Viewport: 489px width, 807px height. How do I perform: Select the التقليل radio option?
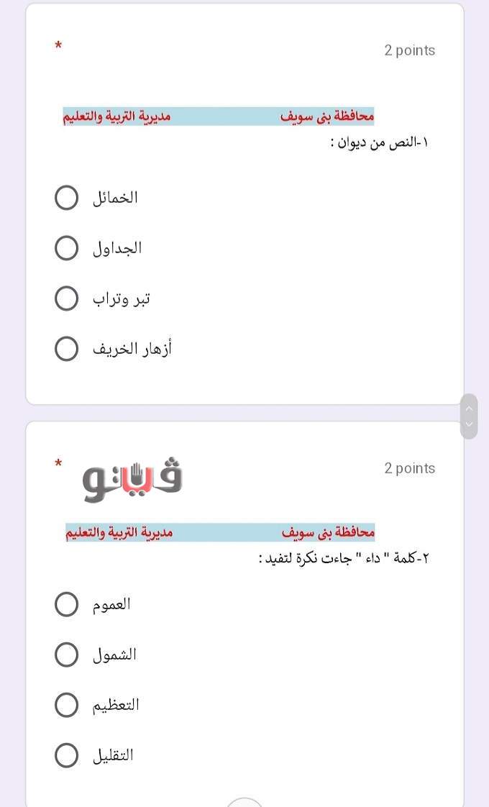coord(67,755)
